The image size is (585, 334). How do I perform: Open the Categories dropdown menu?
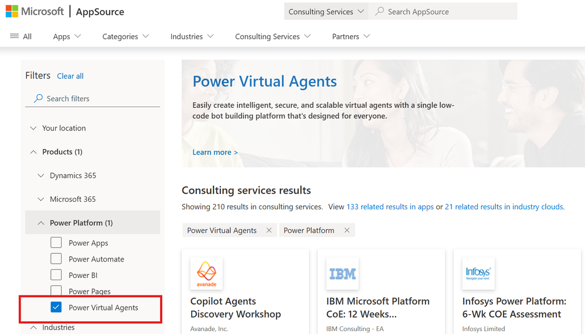(125, 36)
